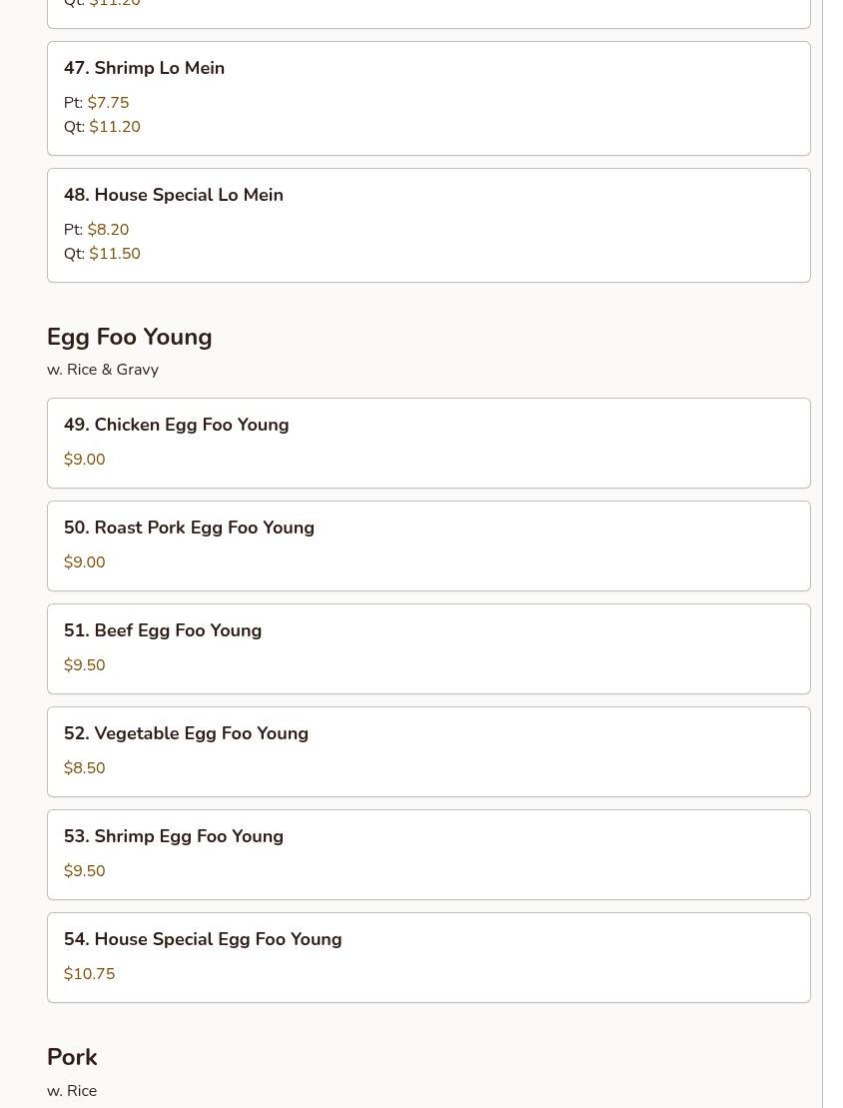Select the House Special Egg Foo Young item
Viewport: 843px width, 1108px height.
pyautogui.click(x=203, y=939)
